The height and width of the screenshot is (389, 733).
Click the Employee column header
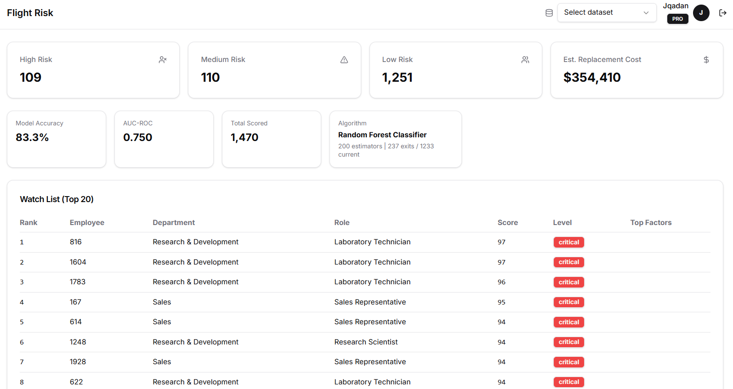87,222
